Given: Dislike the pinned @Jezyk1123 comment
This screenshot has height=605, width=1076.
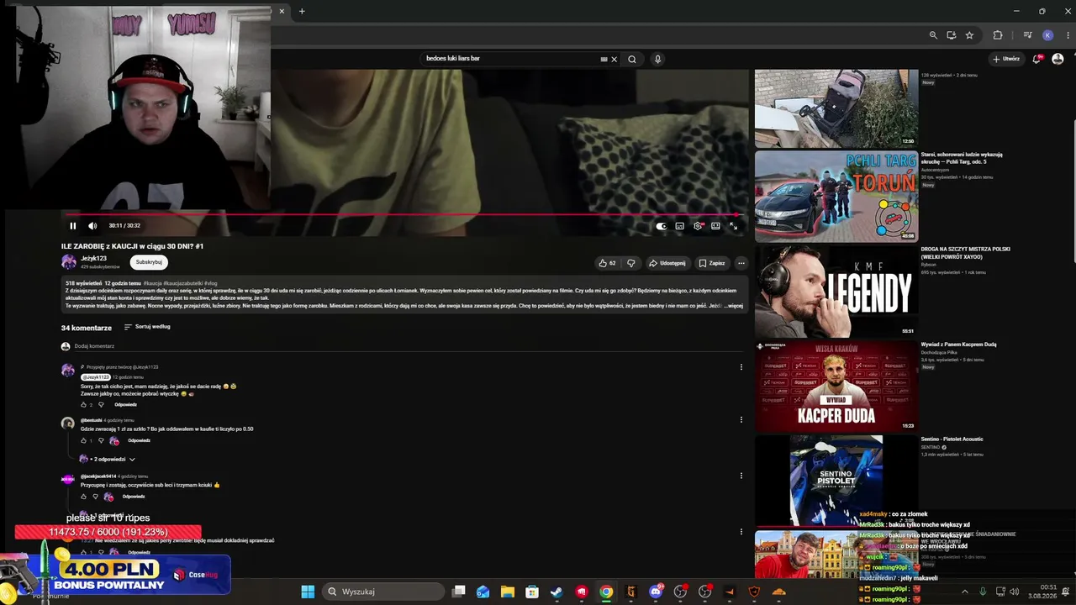Looking at the screenshot, I should coord(101,405).
